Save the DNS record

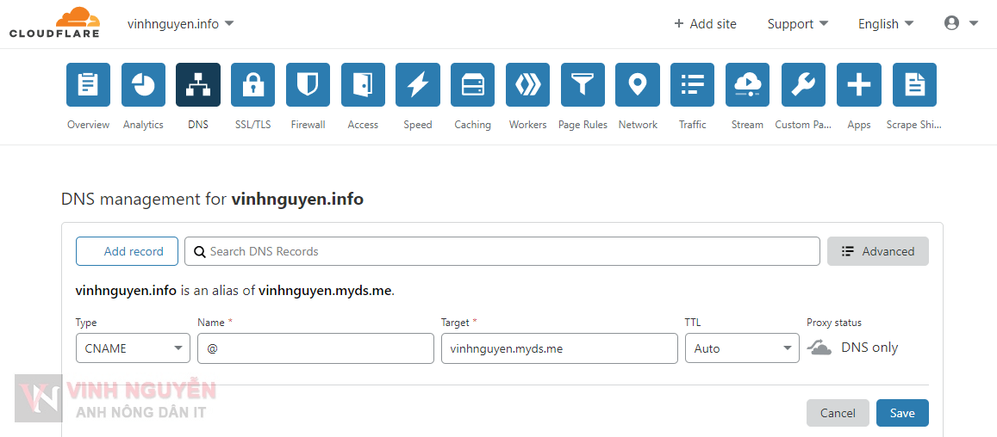(x=902, y=413)
